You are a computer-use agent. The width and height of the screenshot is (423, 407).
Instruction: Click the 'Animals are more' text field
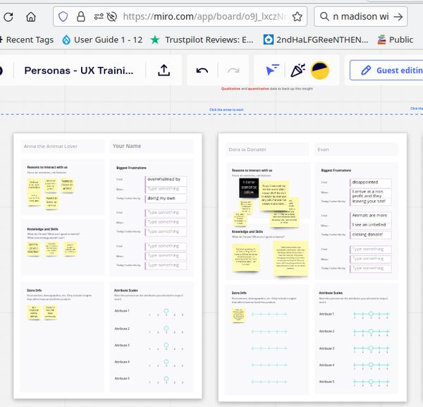(370, 215)
